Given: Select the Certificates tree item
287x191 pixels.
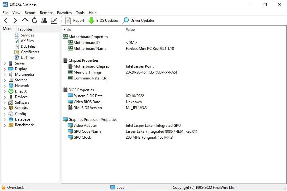Looking at the screenshot, I should tap(30, 52).
